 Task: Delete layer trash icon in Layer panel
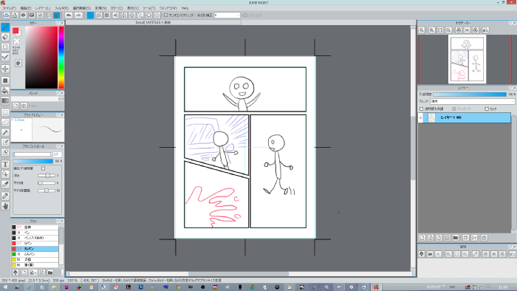tap(485, 238)
